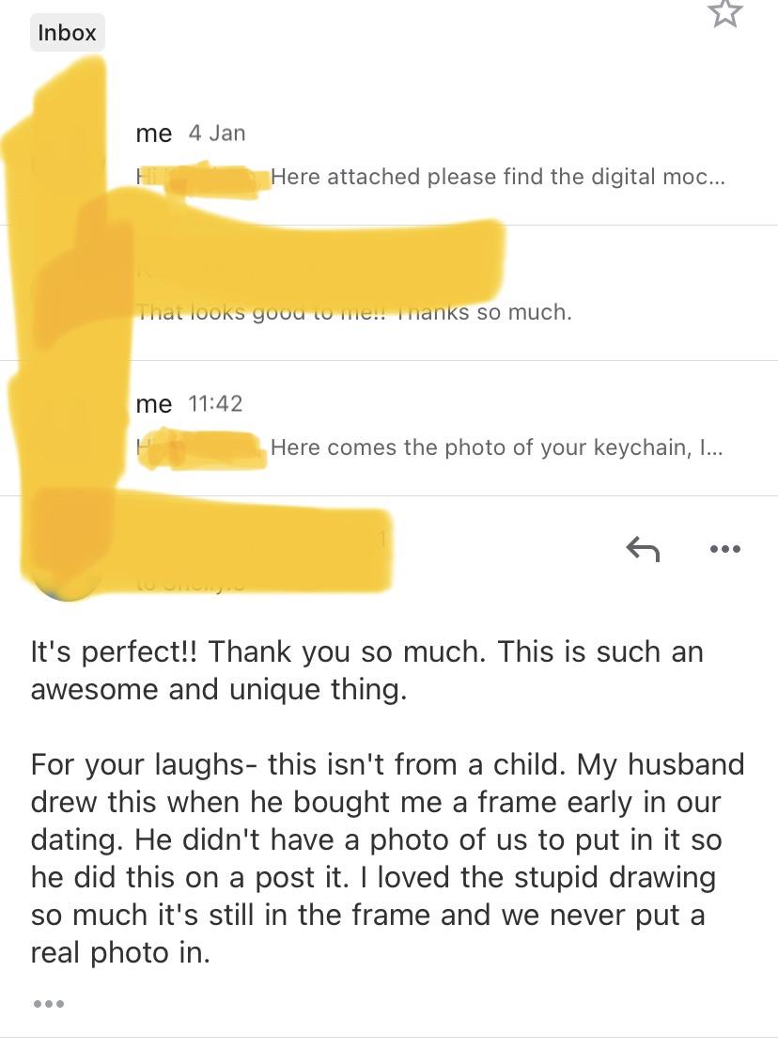This screenshot has height=1050, width=778.
Task: Tap the "It's perfect!!" opening paragraph
Action: pos(366,670)
